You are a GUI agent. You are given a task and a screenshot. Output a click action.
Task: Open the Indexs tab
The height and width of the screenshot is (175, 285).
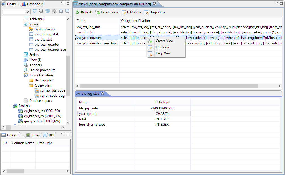coord(36,135)
